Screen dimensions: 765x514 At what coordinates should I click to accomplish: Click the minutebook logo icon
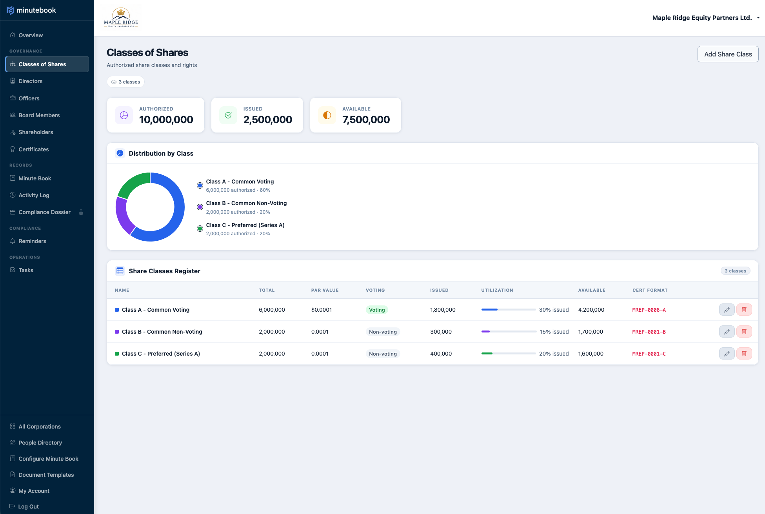10,10
